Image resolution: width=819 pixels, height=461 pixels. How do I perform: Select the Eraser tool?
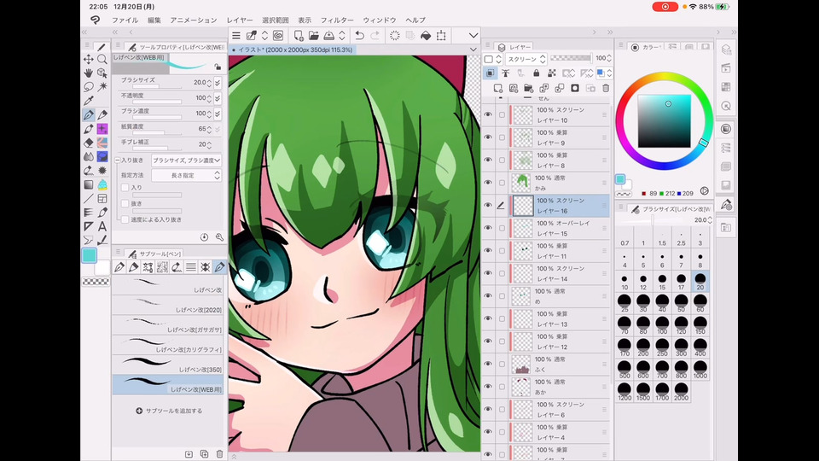tap(89, 143)
